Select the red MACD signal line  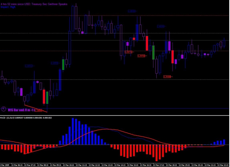point(112,138)
